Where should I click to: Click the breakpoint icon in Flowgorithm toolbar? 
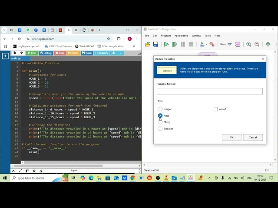pos(212,44)
